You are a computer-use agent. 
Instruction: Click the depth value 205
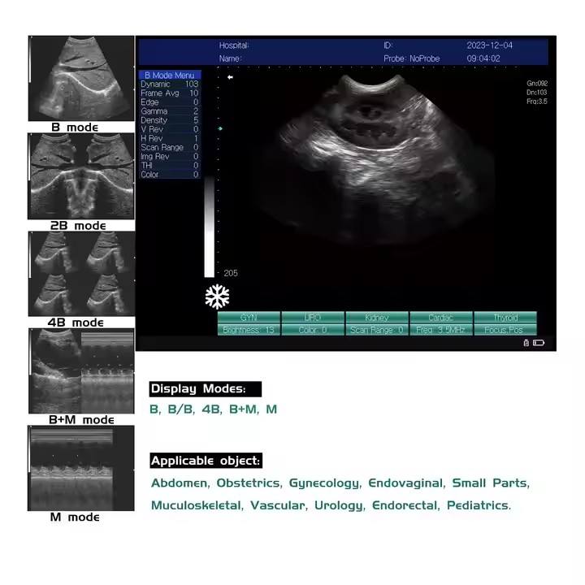point(231,273)
